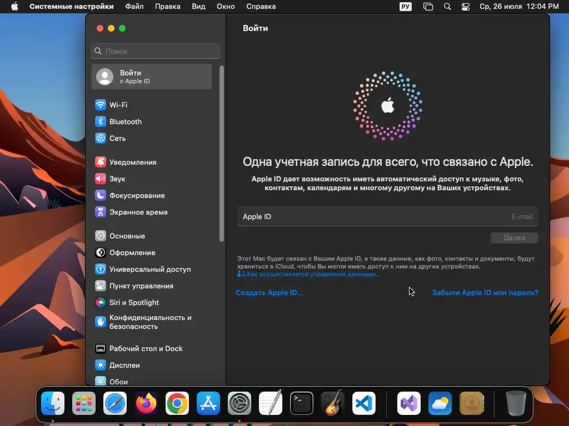This screenshot has width=569, height=426.
Task: Click the Далее button
Action: [514, 238]
